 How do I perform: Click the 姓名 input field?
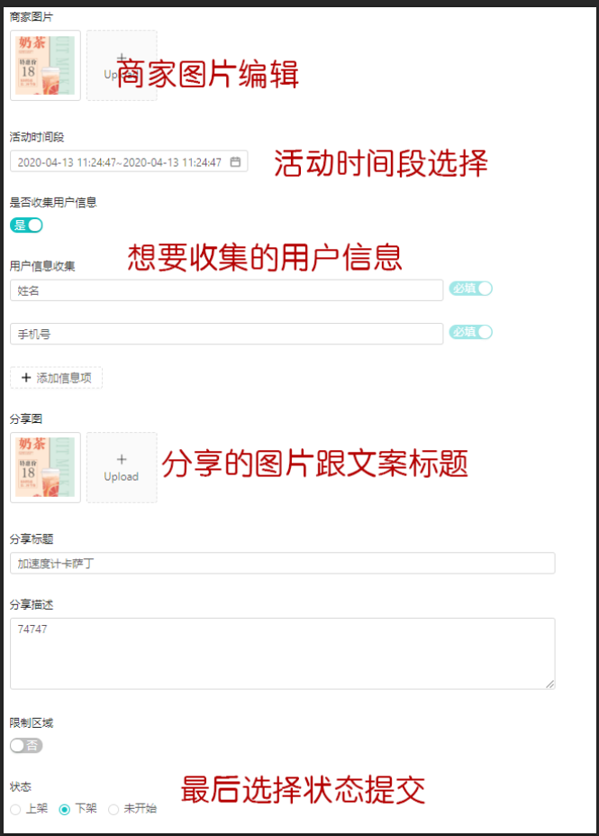(x=226, y=290)
